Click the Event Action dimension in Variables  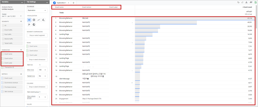[x=12, y=58]
